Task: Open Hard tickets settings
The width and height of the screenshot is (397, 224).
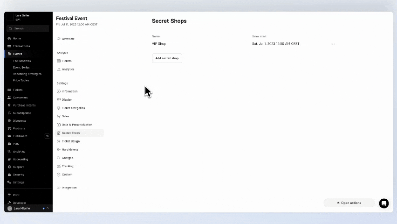Action: click(x=70, y=150)
